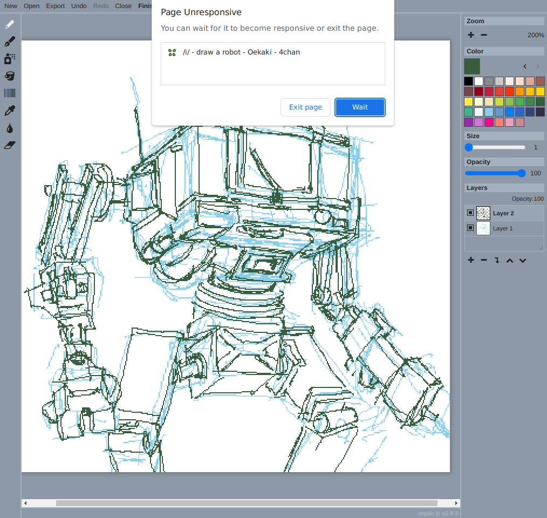Image resolution: width=547 pixels, height=518 pixels.
Task: Click Undo in the menu bar
Action: pyautogui.click(x=79, y=6)
